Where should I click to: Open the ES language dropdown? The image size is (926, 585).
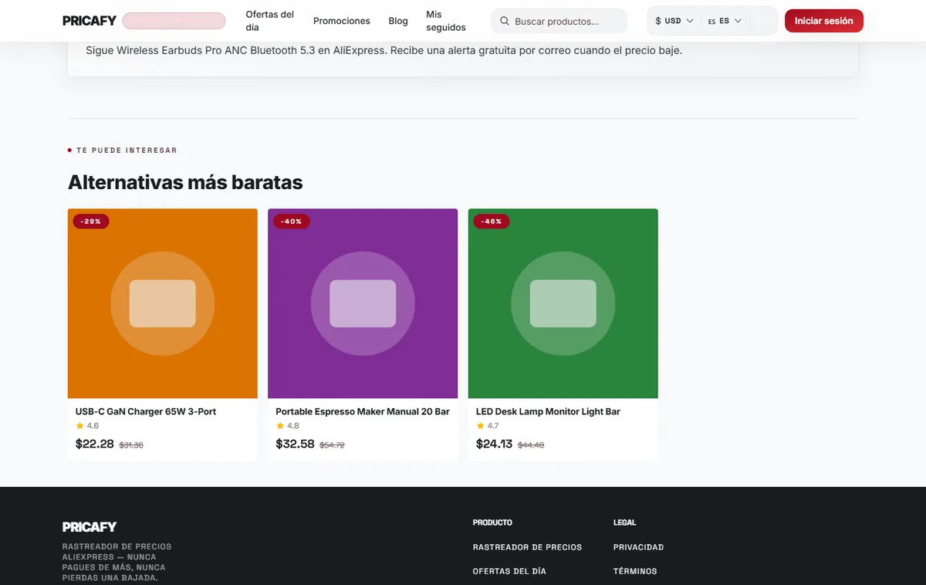coord(725,21)
